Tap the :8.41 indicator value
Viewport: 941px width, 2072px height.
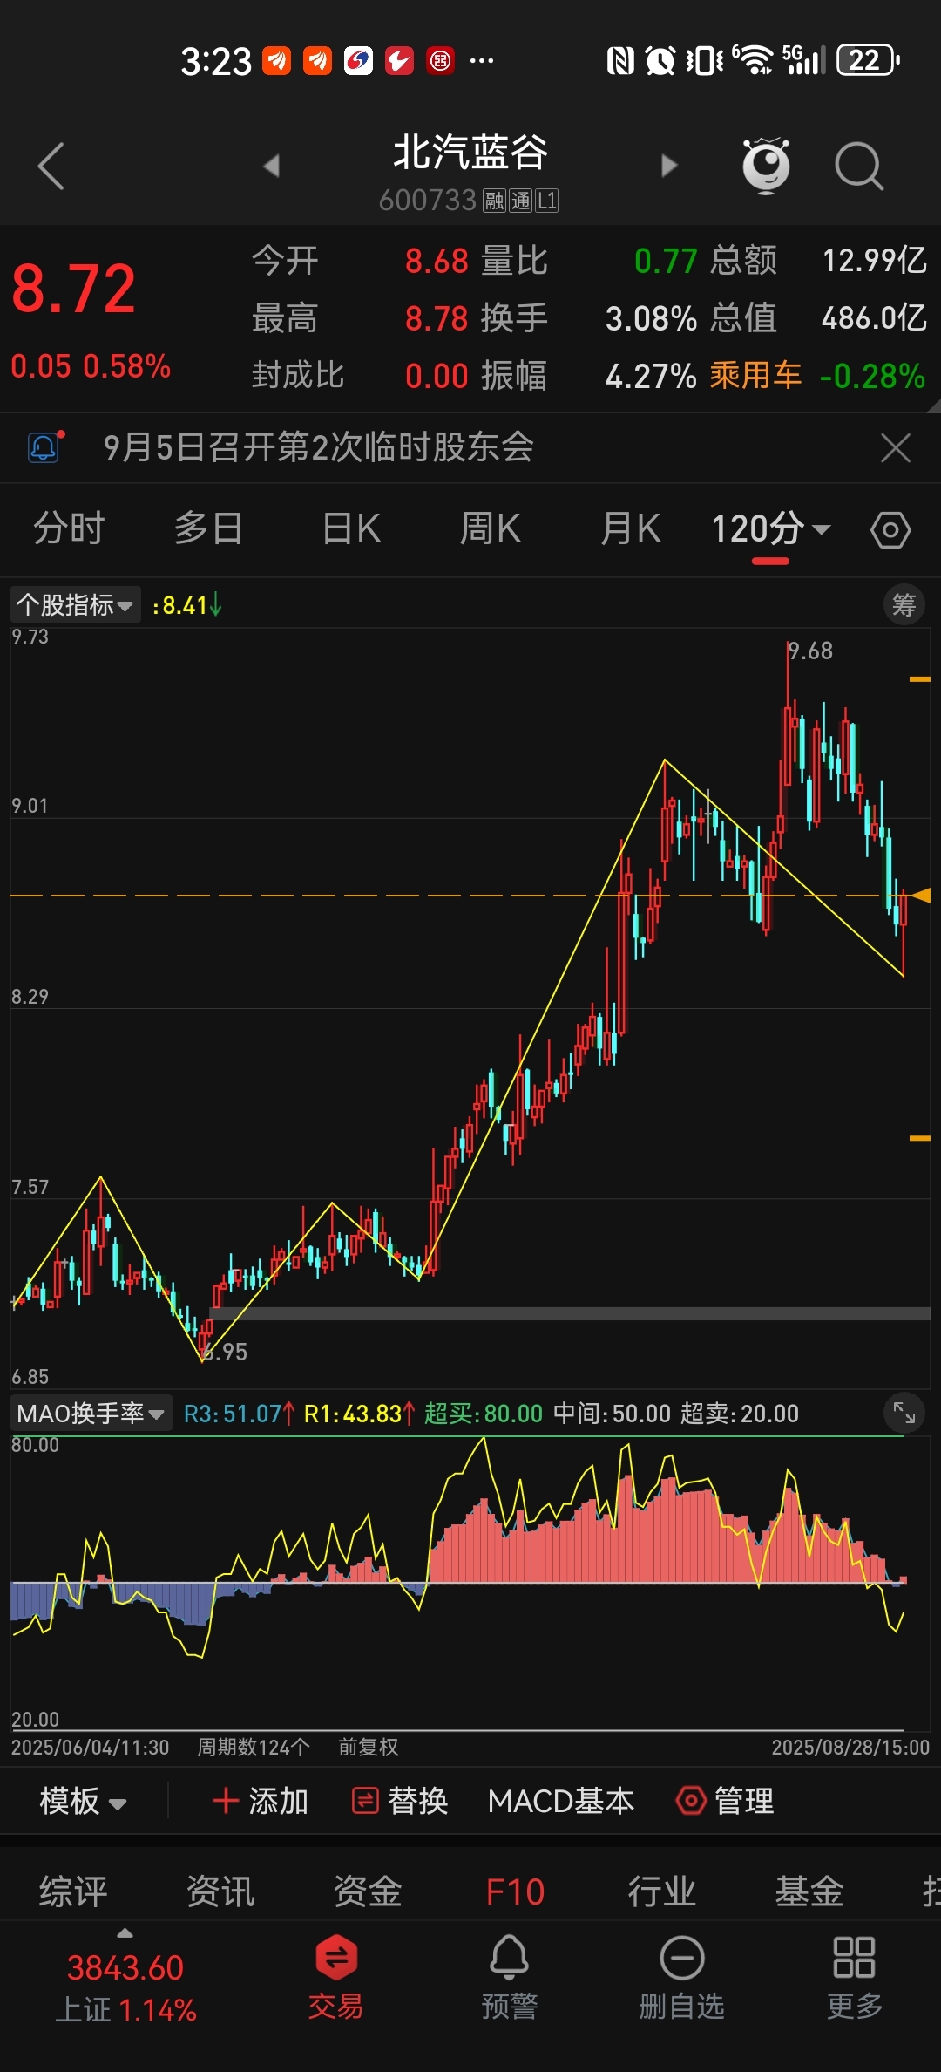pyautogui.click(x=186, y=605)
